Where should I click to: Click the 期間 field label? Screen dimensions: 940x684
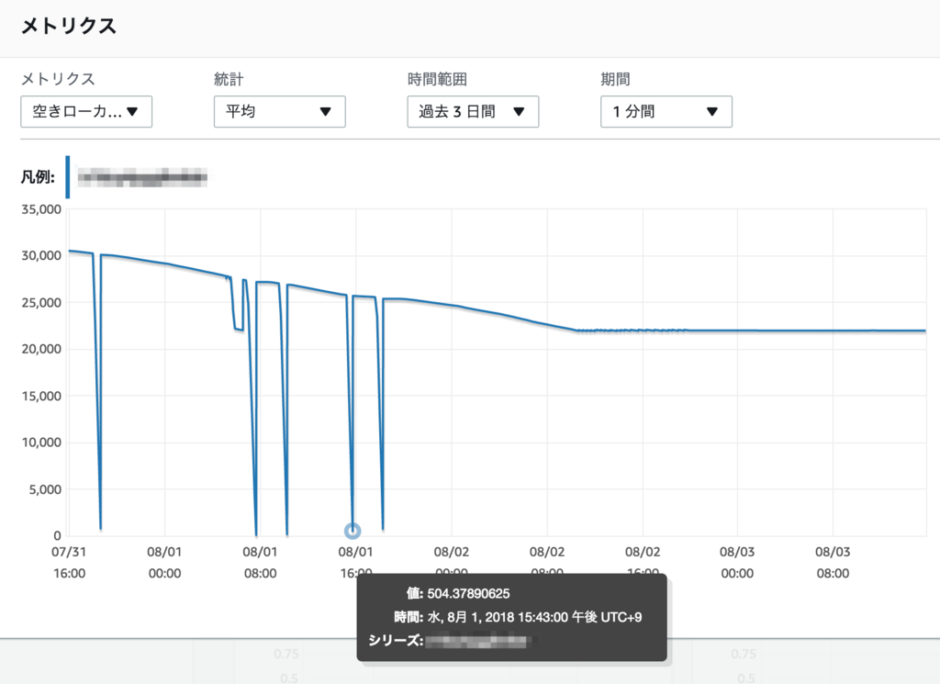pyautogui.click(x=615, y=79)
